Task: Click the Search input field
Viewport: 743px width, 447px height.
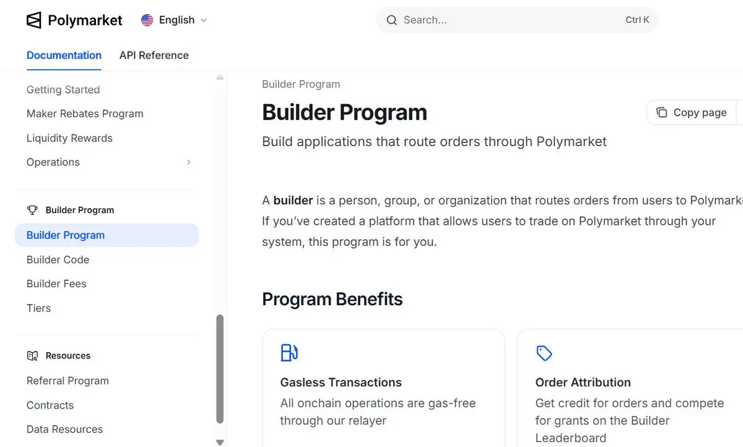Action: point(517,20)
